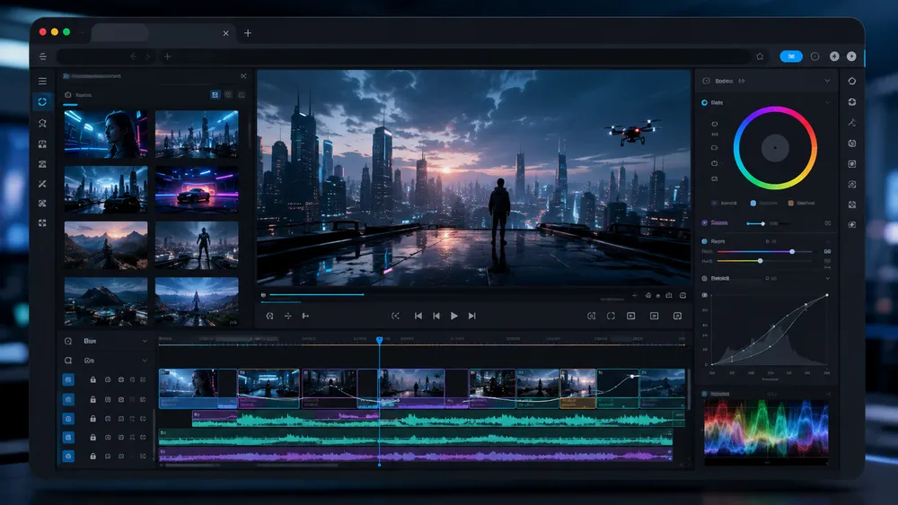Image resolution: width=898 pixels, height=505 pixels.
Task: Click the clock-like round icon beside the blue browser button
Action: click(x=815, y=56)
